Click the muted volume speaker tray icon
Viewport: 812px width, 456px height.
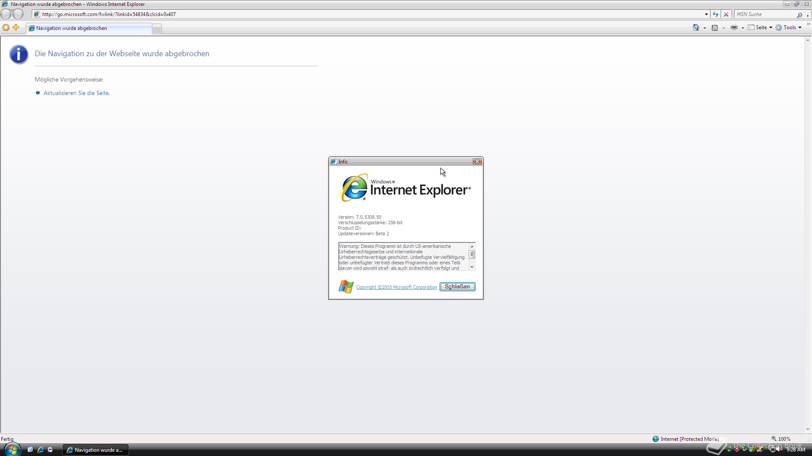(779, 449)
